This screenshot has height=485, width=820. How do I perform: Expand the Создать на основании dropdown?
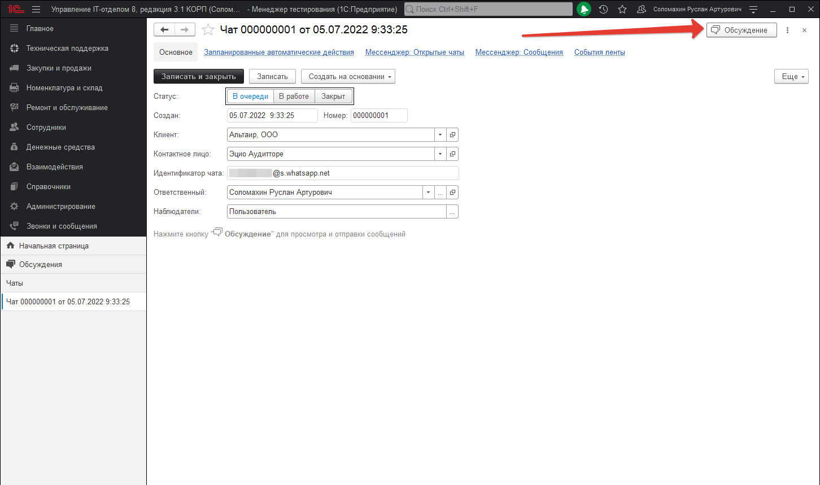[348, 76]
